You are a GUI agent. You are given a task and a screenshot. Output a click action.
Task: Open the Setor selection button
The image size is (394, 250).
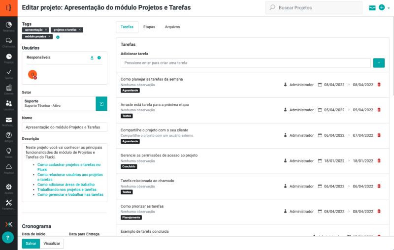tap(101, 104)
